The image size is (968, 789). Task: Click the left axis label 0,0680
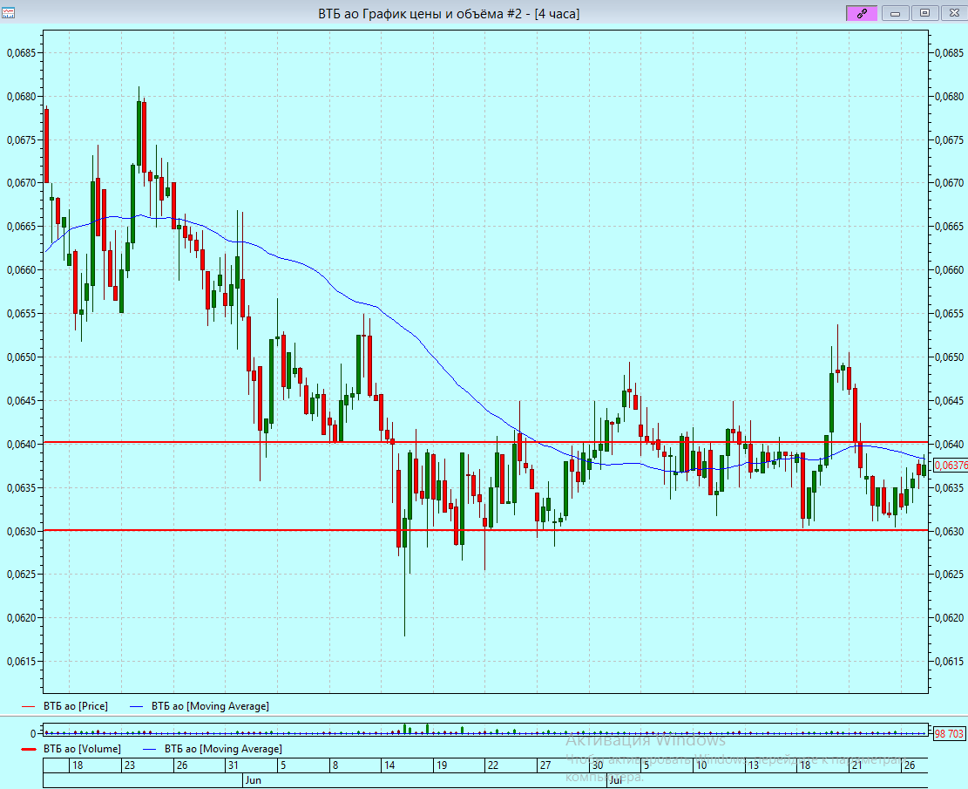(x=22, y=97)
